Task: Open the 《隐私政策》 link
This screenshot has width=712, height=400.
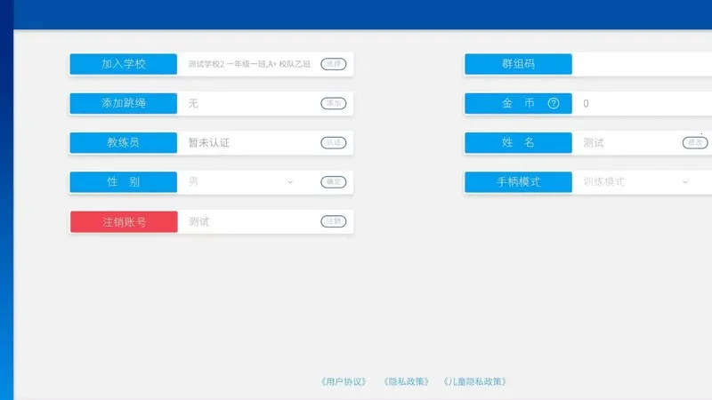Action: click(x=406, y=381)
